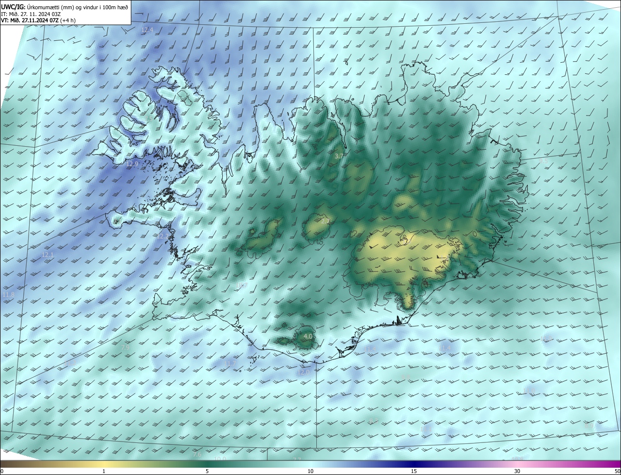Click the 12.0 value label at the southern tip

coord(303,372)
